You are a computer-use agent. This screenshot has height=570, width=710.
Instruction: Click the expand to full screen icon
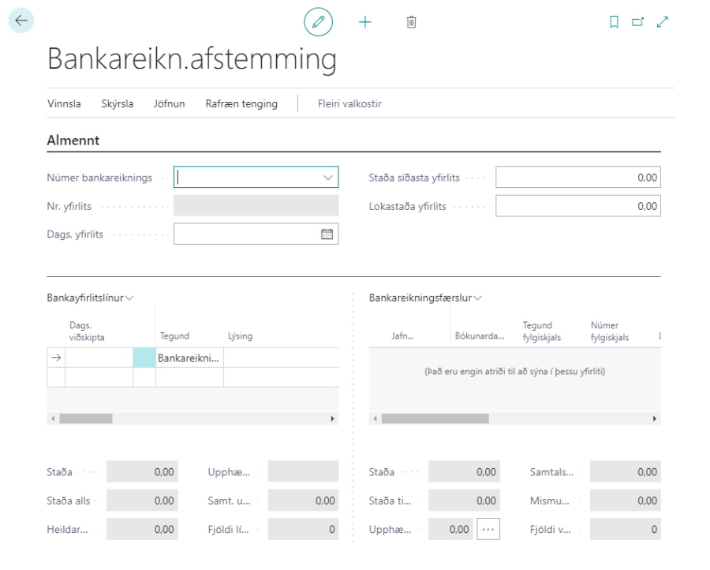click(662, 22)
